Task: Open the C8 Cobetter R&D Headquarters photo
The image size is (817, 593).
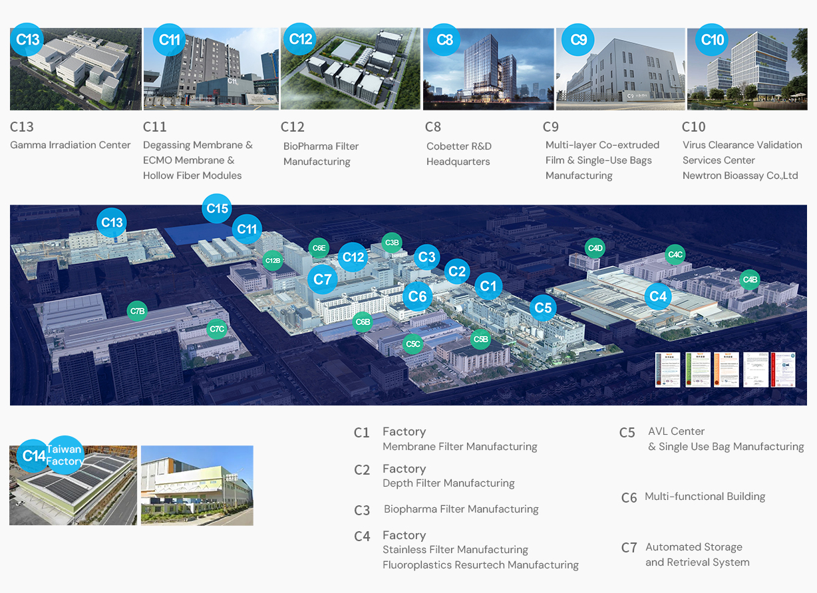Action: [488, 69]
